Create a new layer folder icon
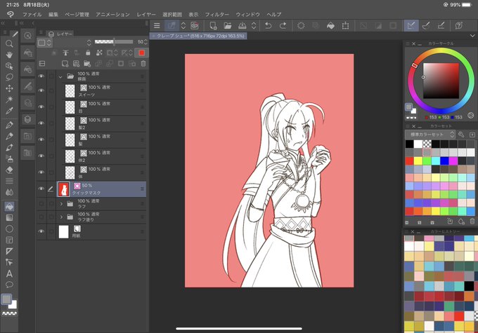This screenshot has height=333, width=478. click(87, 64)
